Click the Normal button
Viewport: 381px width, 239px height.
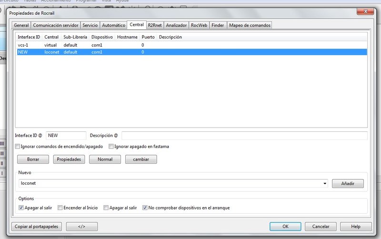tap(105, 159)
